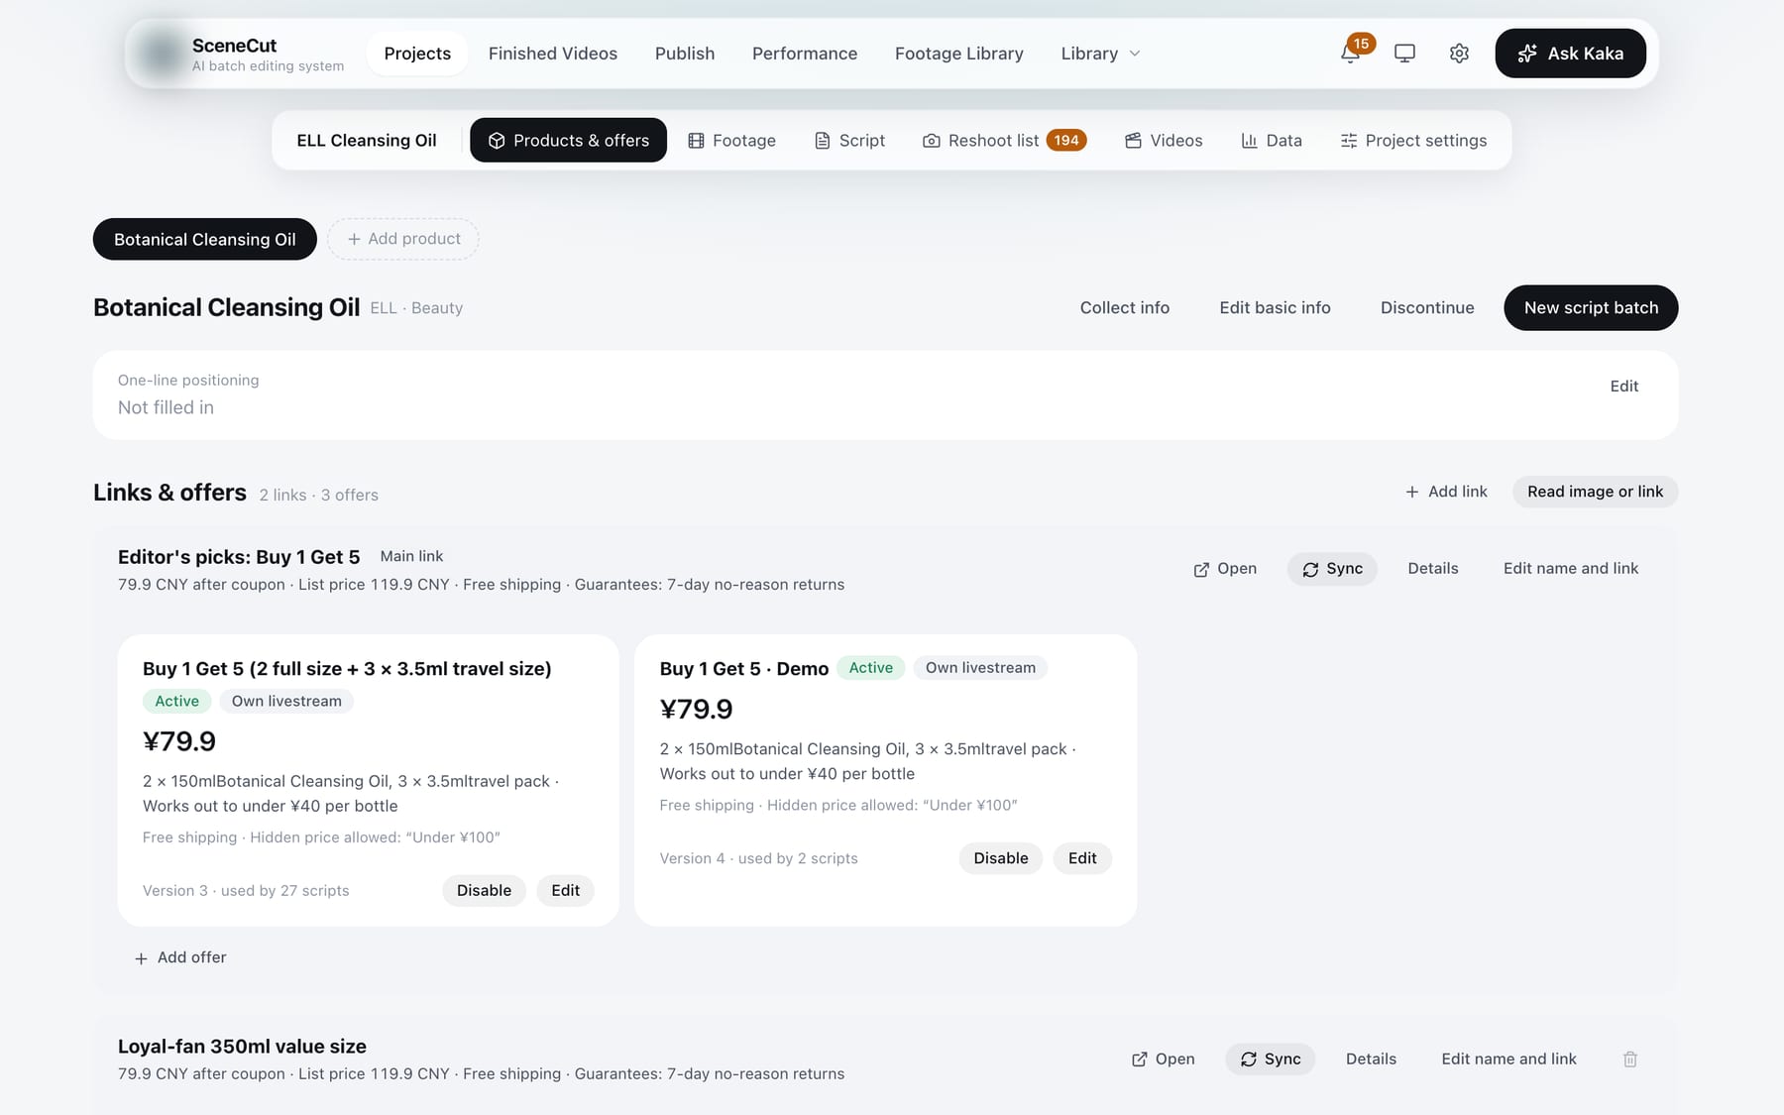Viewport: 1784px width, 1115px height.
Task: Sync the Editor's picks link
Action: pyautogui.click(x=1332, y=569)
